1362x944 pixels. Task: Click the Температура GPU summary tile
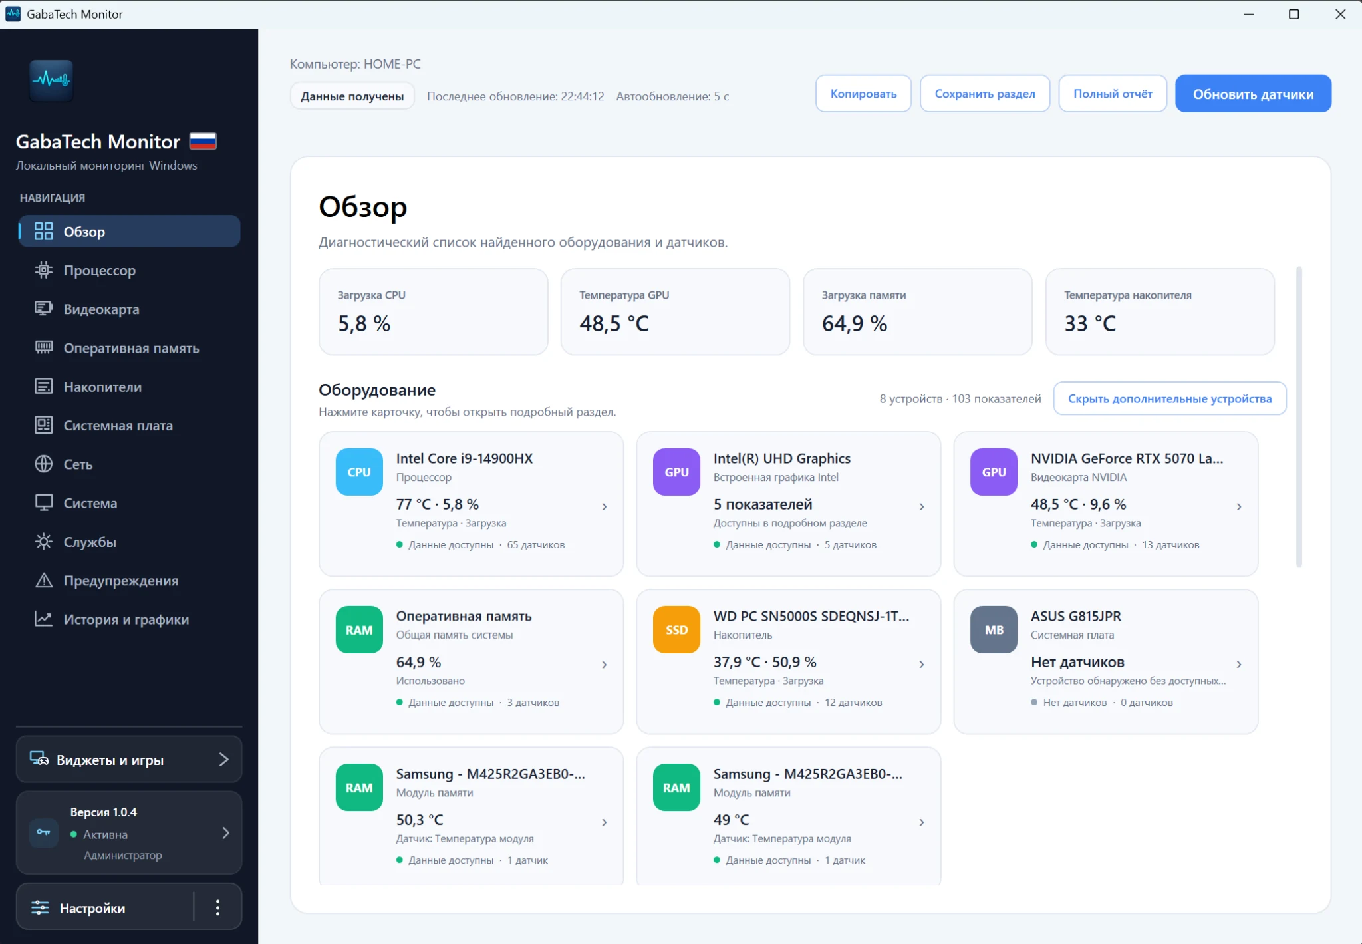[675, 311]
